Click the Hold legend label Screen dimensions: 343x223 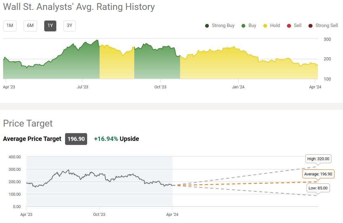(275, 26)
